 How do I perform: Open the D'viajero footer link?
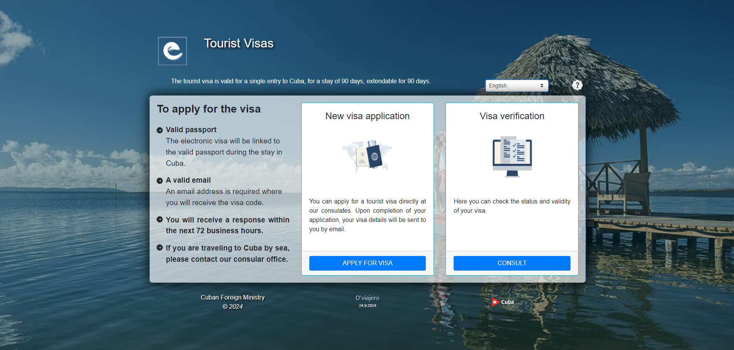coord(367,298)
